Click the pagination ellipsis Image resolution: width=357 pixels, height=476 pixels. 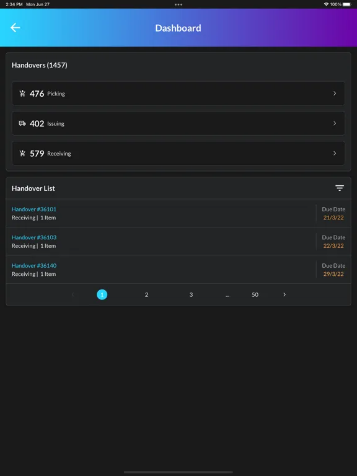227,295
